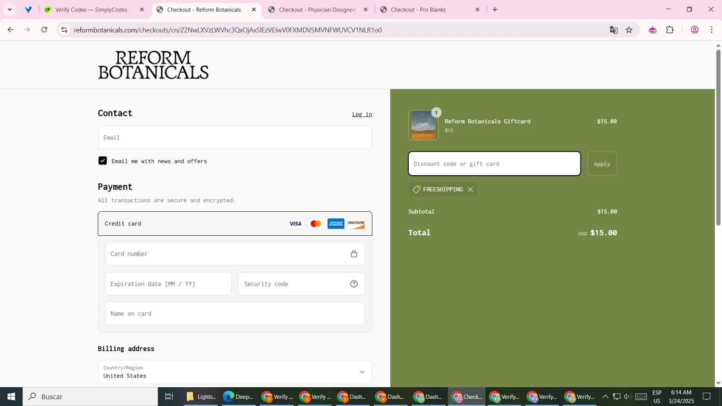Click the FREESHIPPING tag icon

click(416, 190)
